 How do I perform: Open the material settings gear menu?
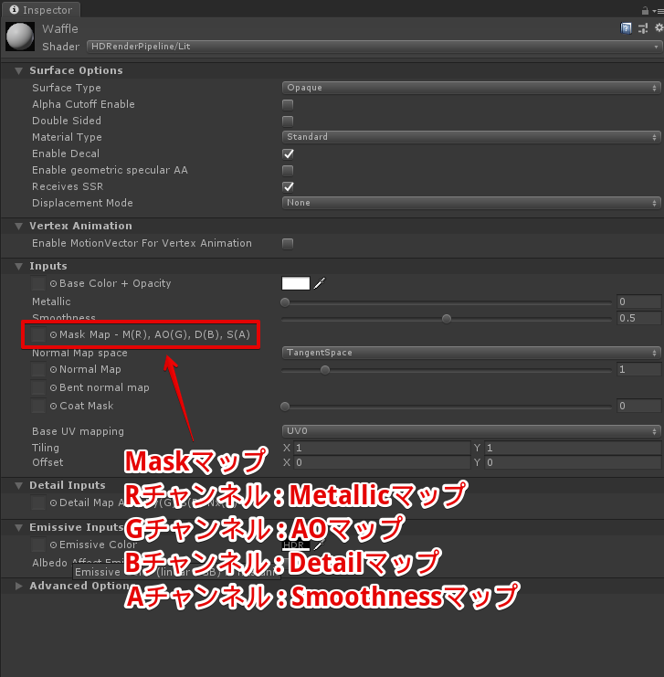click(659, 28)
